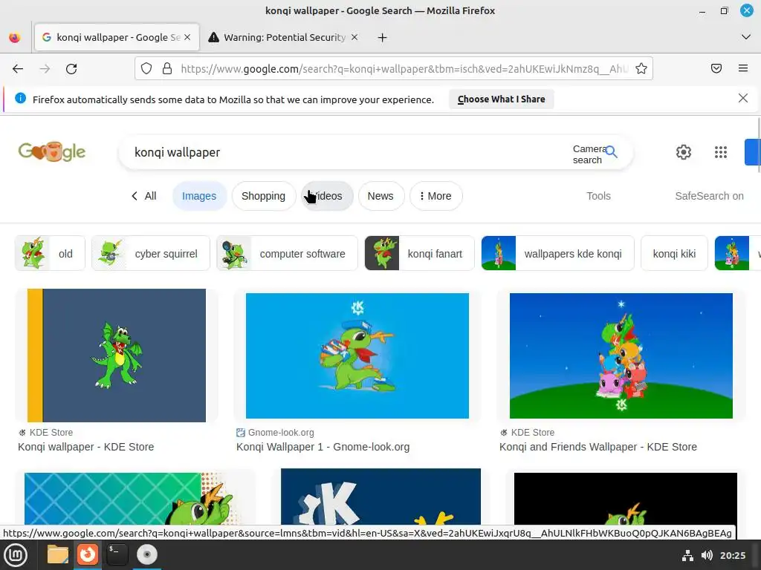Viewport: 761px width, 570px height.
Task: Open the Konqi wallpaper KDE Store thumbnail
Action: [x=117, y=356]
